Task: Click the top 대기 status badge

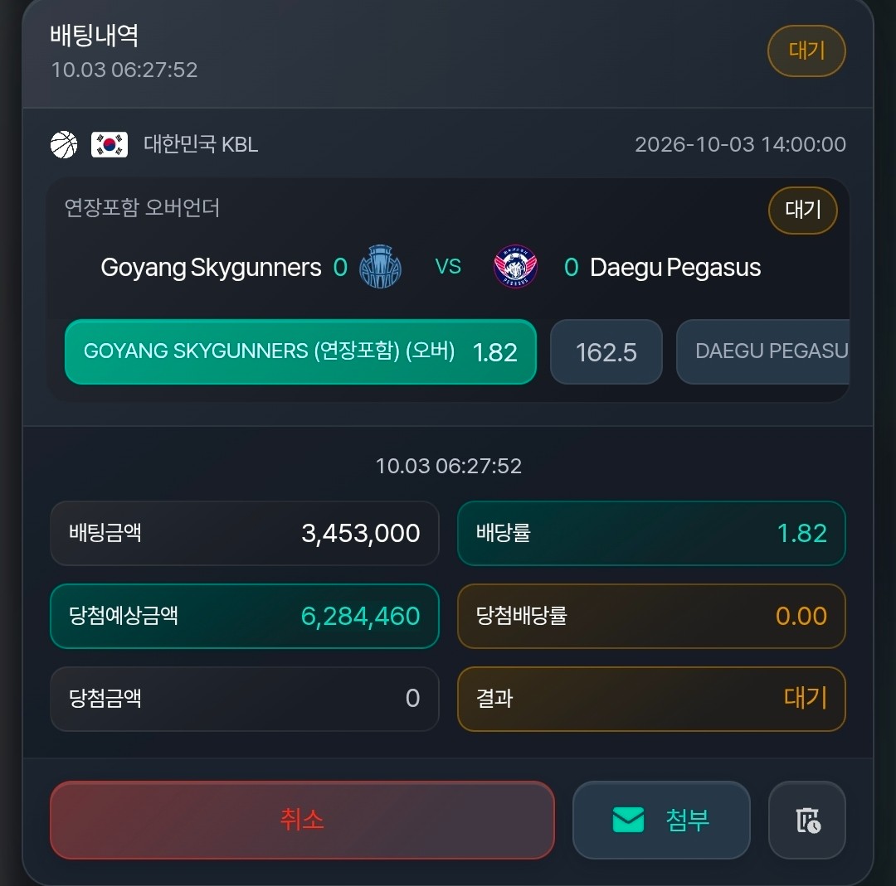Action: coord(806,51)
